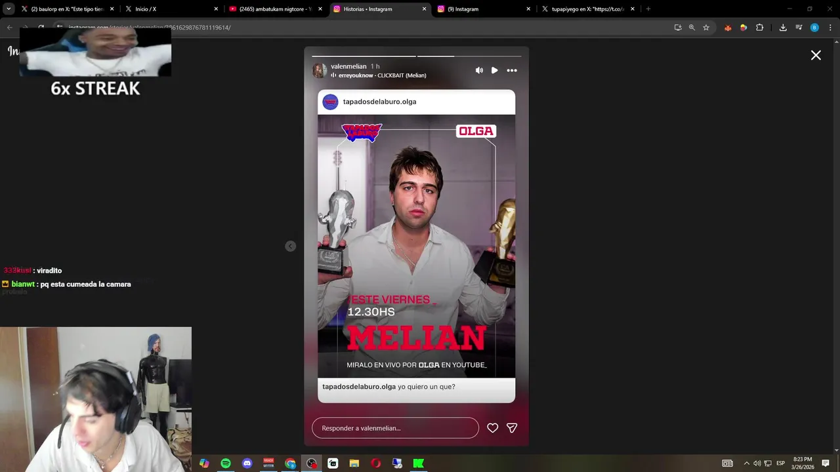
Task: Open OBS Studio from the taskbar
Action: click(311, 463)
